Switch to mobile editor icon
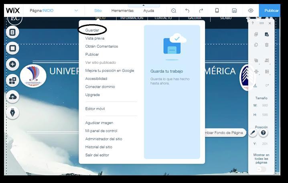The height and width of the screenshot is (183, 288). [217, 10]
